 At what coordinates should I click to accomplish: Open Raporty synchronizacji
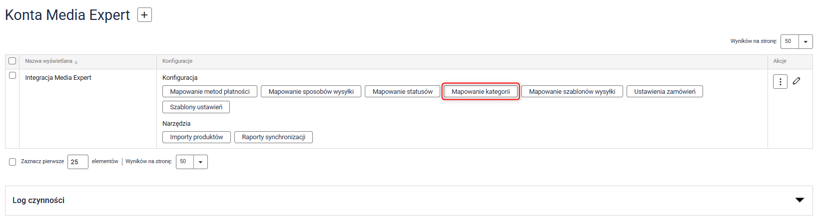[273, 137]
